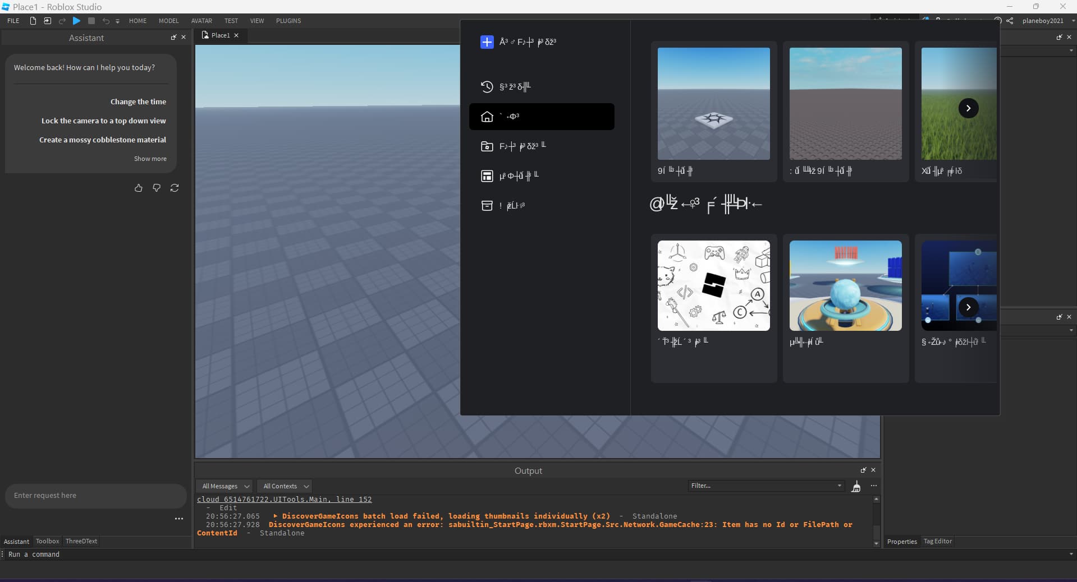Open the archive item with the box icon
Screen dimensions: 1077x582
click(542, 206)
